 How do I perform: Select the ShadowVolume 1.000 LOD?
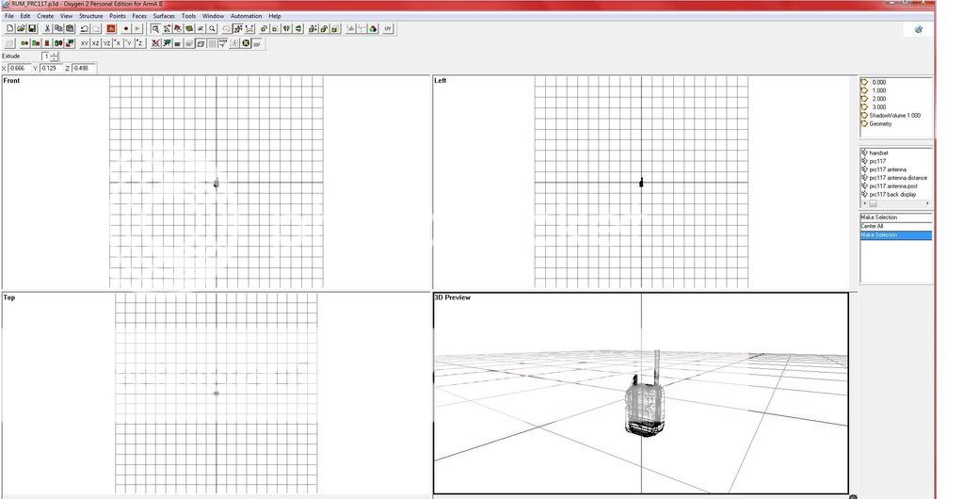894,116
